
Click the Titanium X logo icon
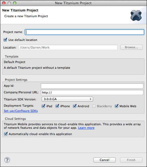tap(136, 15)
